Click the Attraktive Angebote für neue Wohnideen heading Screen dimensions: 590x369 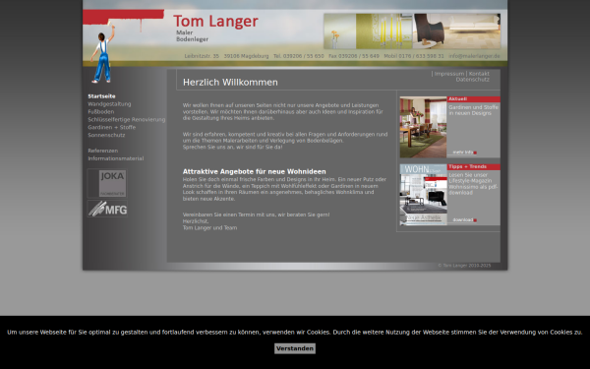(x=255, y=171)
